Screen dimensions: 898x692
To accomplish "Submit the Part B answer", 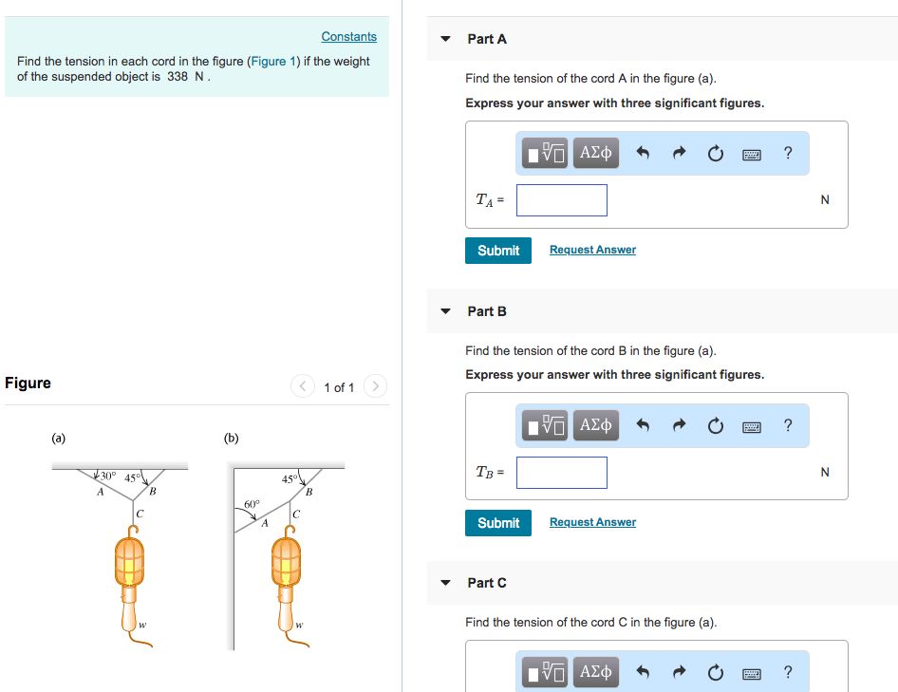I will 497,522.
